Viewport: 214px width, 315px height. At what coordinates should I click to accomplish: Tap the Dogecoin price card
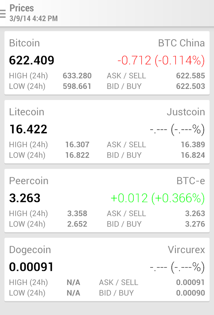(107, 270)
